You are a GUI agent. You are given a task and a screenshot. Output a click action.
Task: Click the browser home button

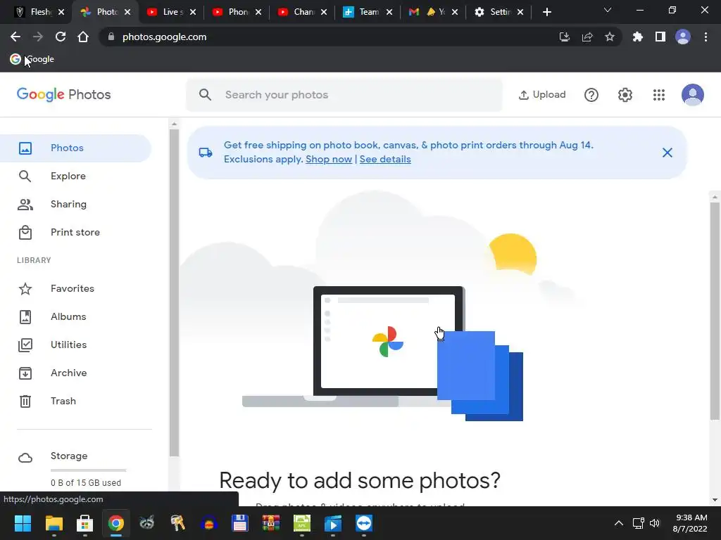(83, 37)
